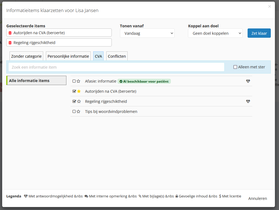
Task: Click trash icon next to 'Regeling rijgeschiktheid'
Action: pos(10,43)
